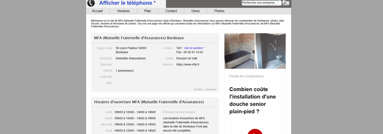
Task: Switch to the Horaires tab
Action: (x=123, y=11)
